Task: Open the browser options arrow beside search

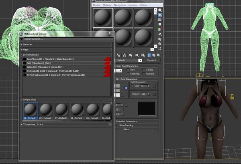Action: (22, 39)
